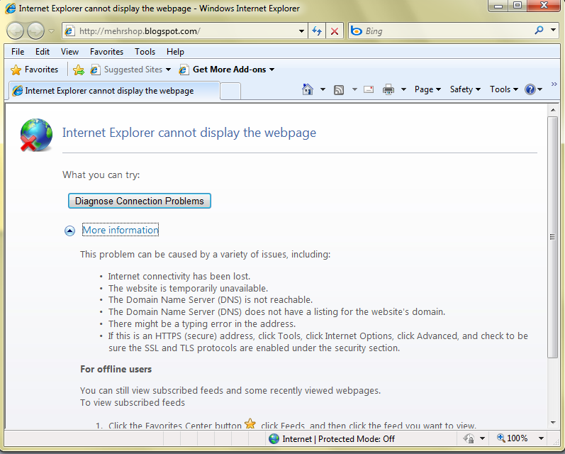Expand the Feeds dropdown arrow

354,89
